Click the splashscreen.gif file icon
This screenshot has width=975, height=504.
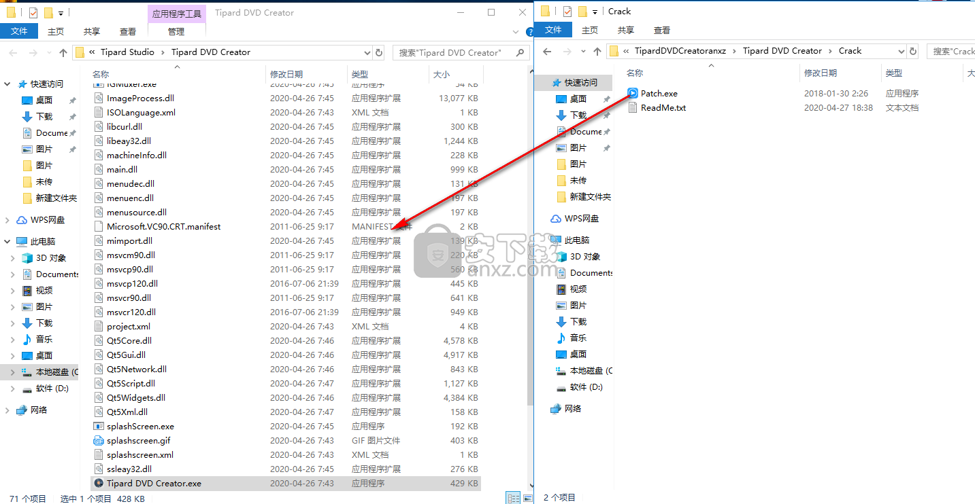[99, 441]
